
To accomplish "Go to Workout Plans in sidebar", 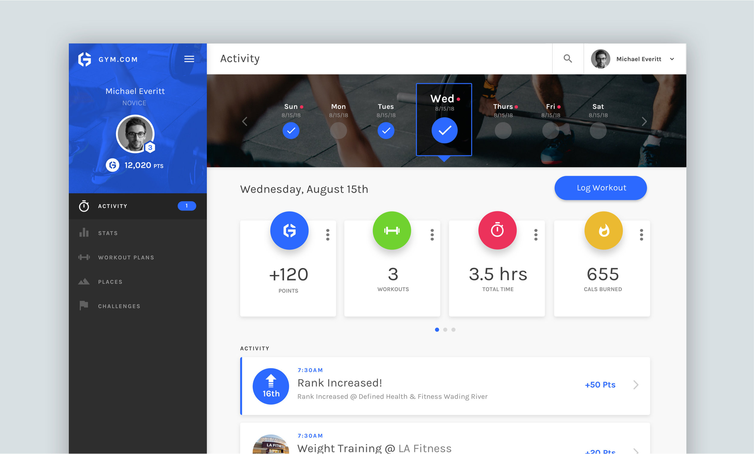I will [126, 257].
